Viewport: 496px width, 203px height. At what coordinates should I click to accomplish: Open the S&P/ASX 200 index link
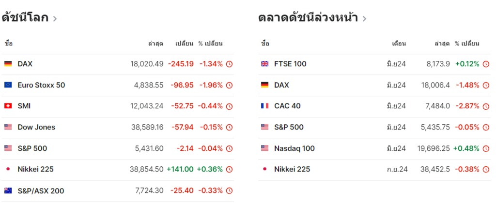tap(41, 191)
